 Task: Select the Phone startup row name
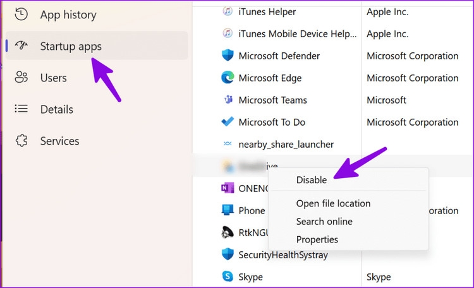(252, 211)
